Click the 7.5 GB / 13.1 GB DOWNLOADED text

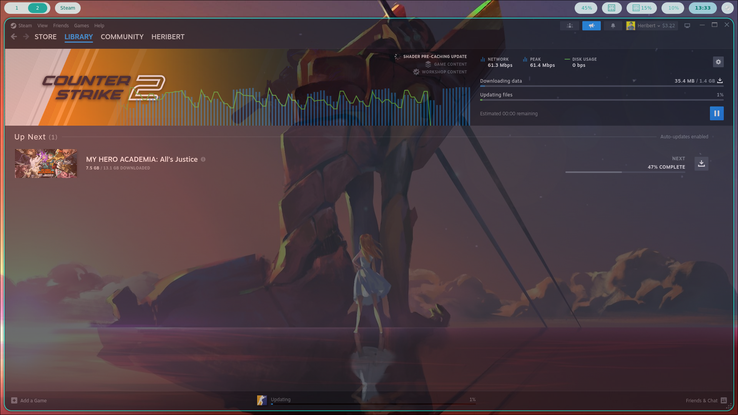click(x=118, y=168)
